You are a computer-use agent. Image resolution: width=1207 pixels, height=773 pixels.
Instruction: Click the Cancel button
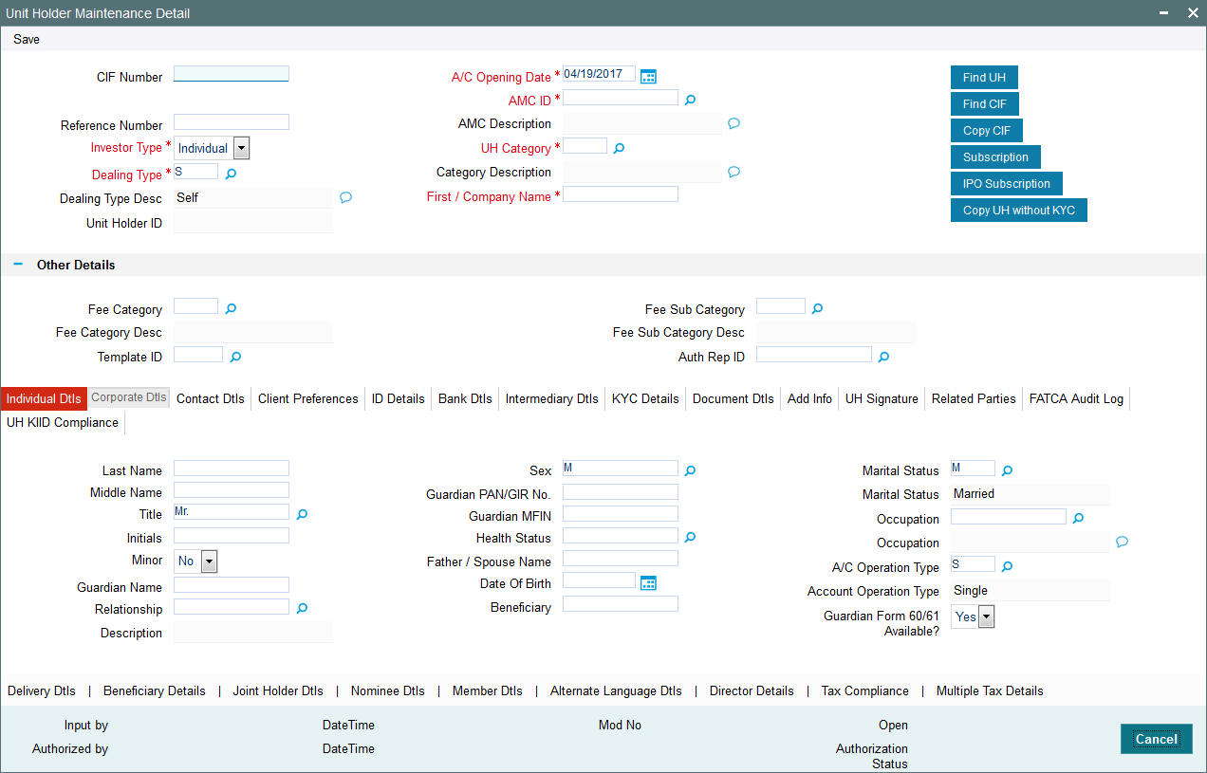tap(1157, 739)
